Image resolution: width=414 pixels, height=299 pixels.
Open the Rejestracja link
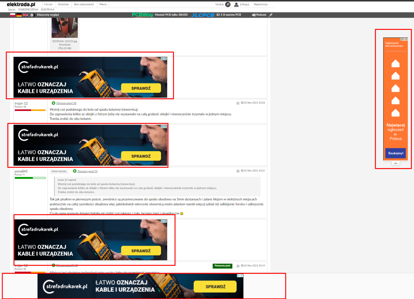click(260, 4)
